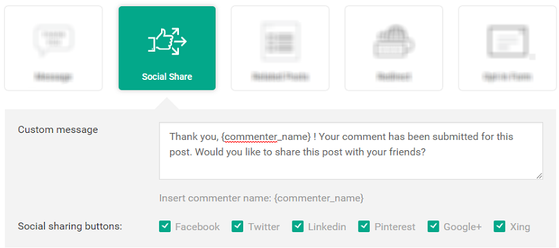This screenshot has height=248, width=559.
Task: Choose the blurred speech bubble icon card
Action: click(53, 48)
